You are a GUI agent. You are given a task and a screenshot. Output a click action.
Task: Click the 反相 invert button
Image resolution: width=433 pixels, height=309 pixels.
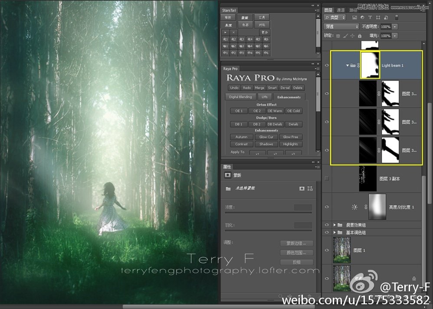click(x=297, y=262)
